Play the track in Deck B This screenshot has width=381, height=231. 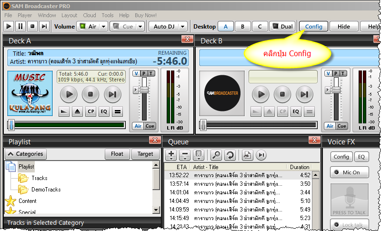point(261,94)
